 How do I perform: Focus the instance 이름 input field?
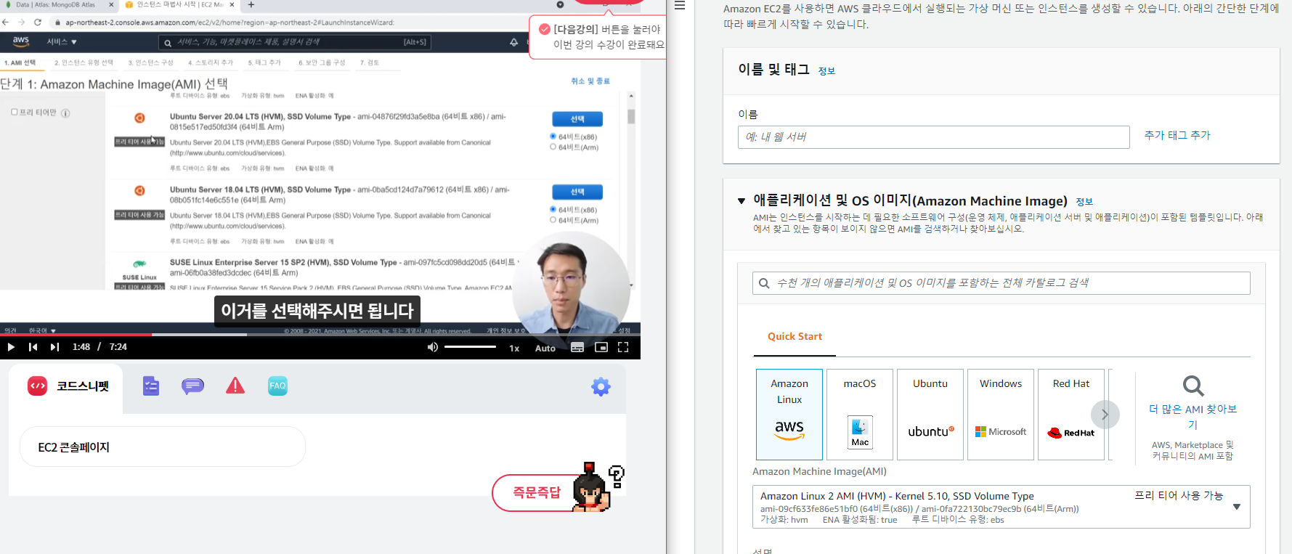pos(933,137)
